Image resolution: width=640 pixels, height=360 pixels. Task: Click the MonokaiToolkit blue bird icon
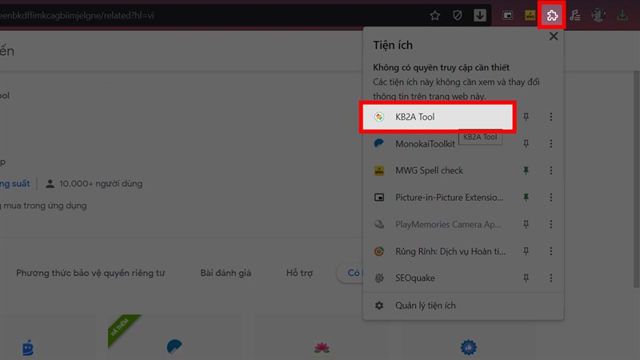[379, 144]
